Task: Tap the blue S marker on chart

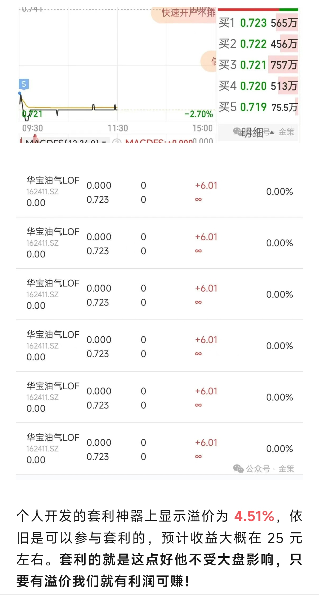Action: [24, 84]
